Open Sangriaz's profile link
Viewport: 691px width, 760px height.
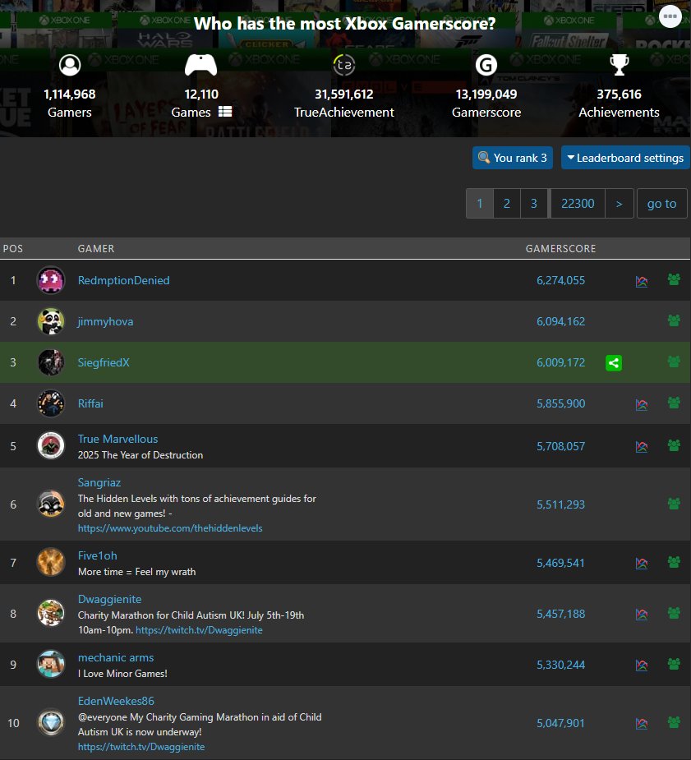pyautogui.click(x=99, y=483)
